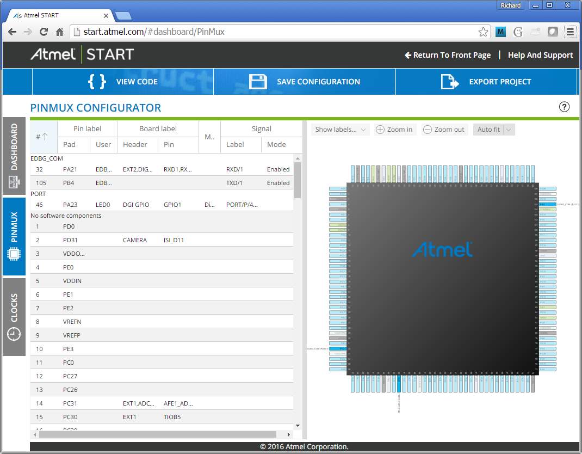
Task: Select the VDDIN row
Action: [162, 281]
